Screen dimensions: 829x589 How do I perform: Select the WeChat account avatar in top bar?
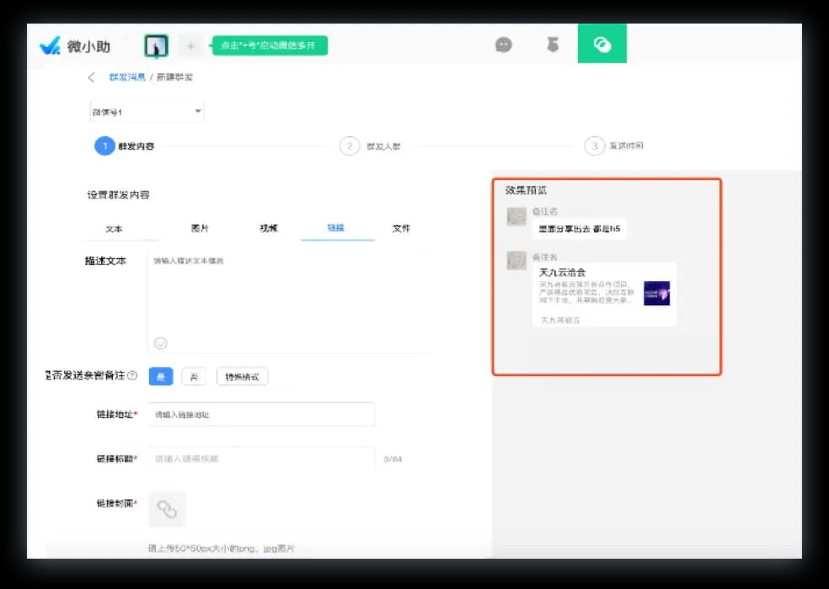coord(157,46)
